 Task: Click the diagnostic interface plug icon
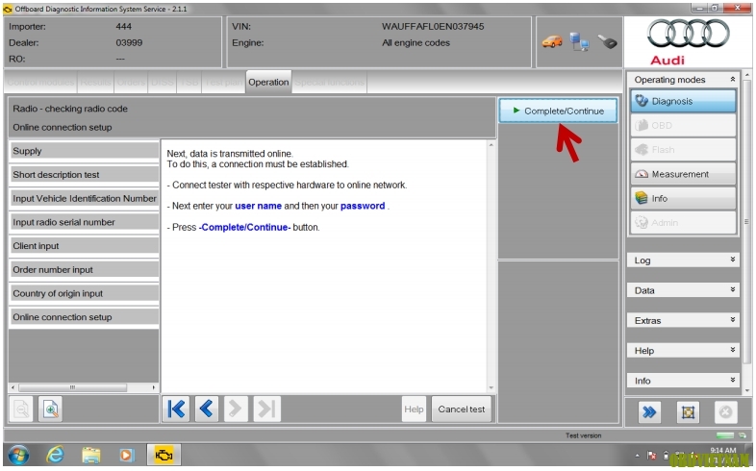(x=608, y=42)
